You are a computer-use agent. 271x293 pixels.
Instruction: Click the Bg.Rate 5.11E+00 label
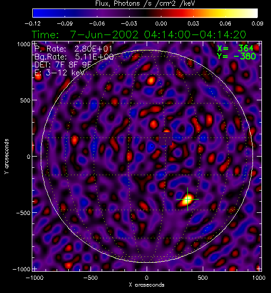click(x=74, y=57)
